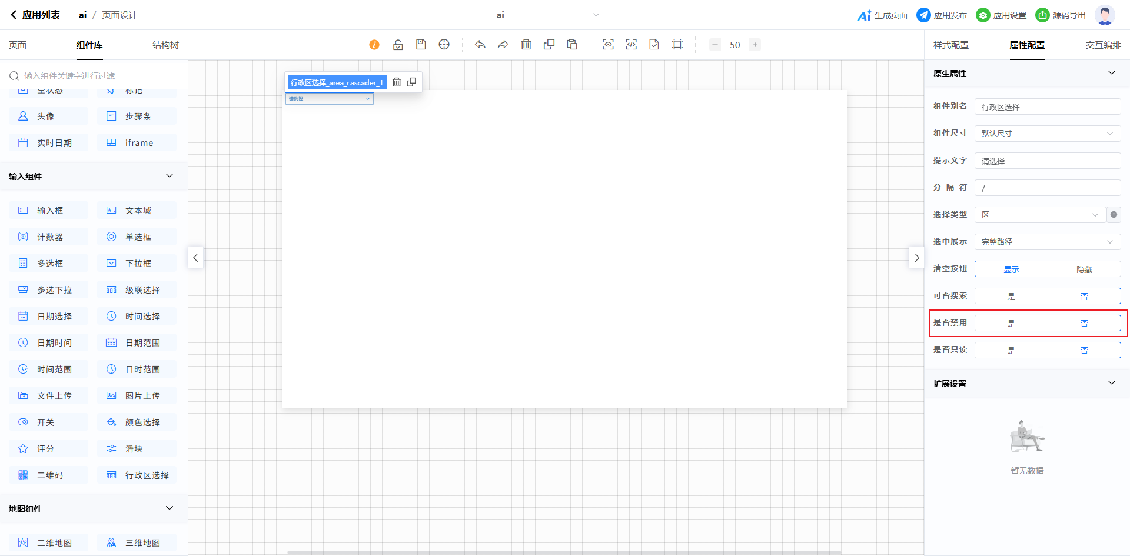Click the undo arrow in toolbar
This screenshot has height=556, width=1130.
[480, 45]
